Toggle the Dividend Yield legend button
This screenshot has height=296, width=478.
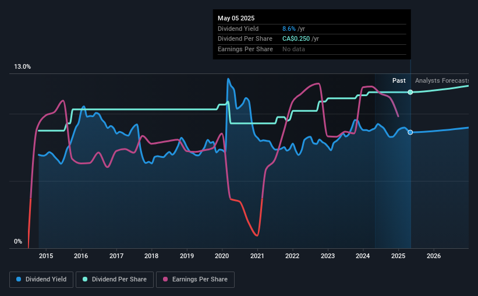click(x=41, y=280)
